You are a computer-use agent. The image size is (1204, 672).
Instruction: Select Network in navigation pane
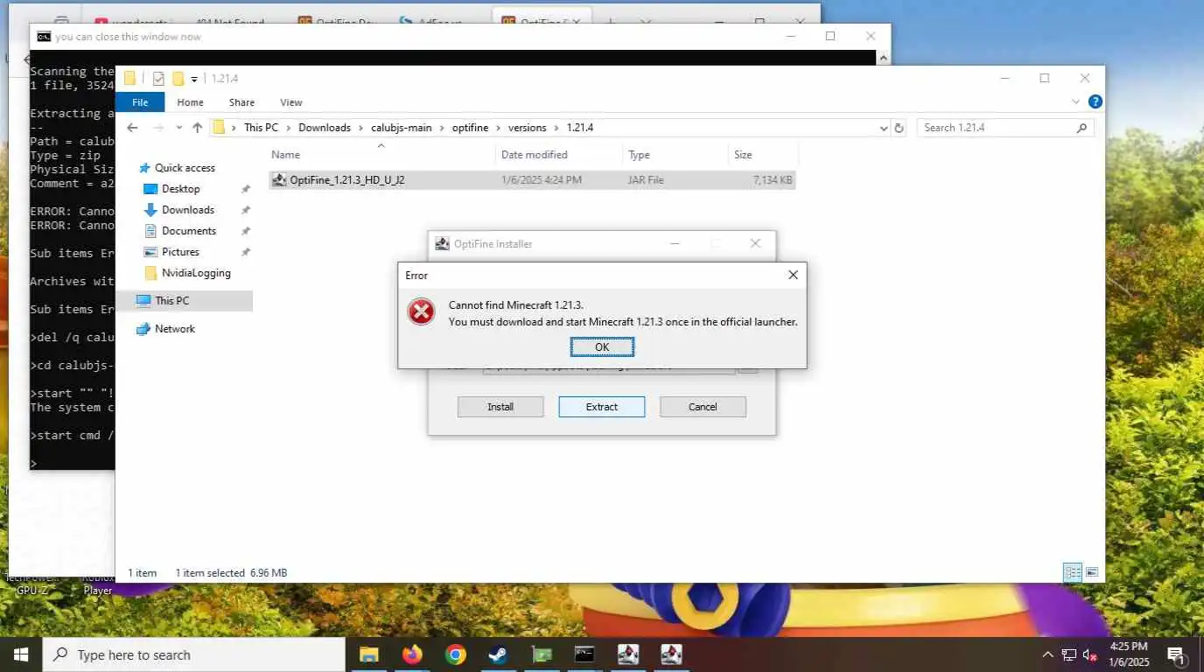(x=174, y=329)
